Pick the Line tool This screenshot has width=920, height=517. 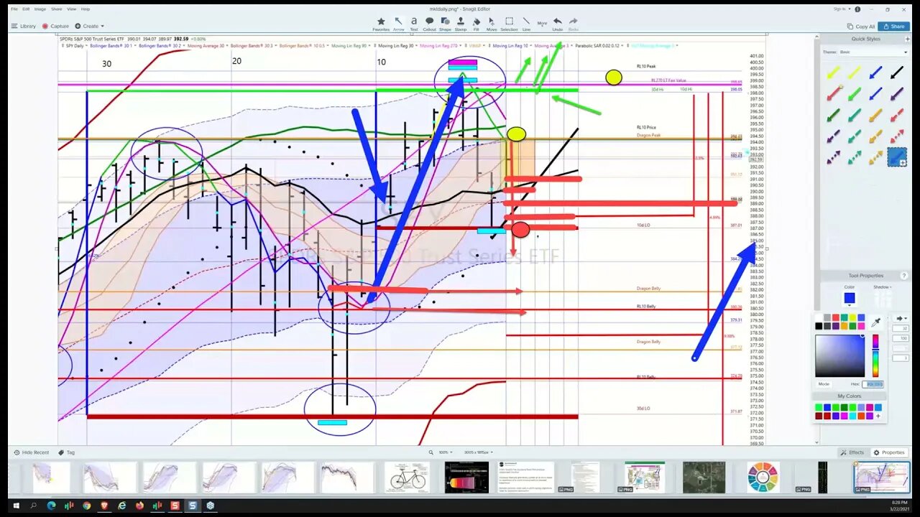pos(526,24)
